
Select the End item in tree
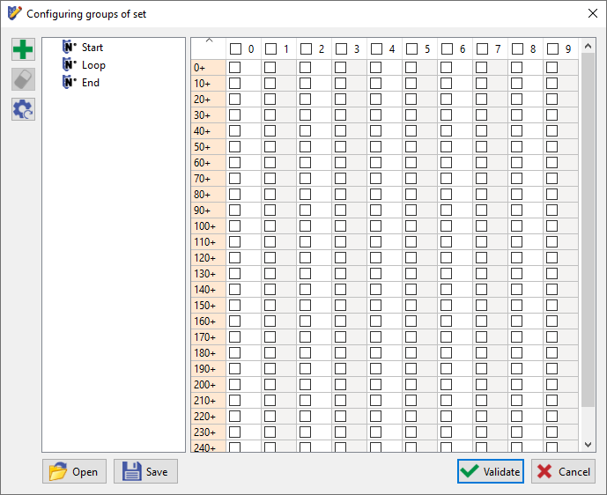point(91,83)
